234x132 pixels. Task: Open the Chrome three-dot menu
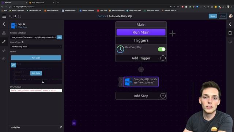[232, 7]
